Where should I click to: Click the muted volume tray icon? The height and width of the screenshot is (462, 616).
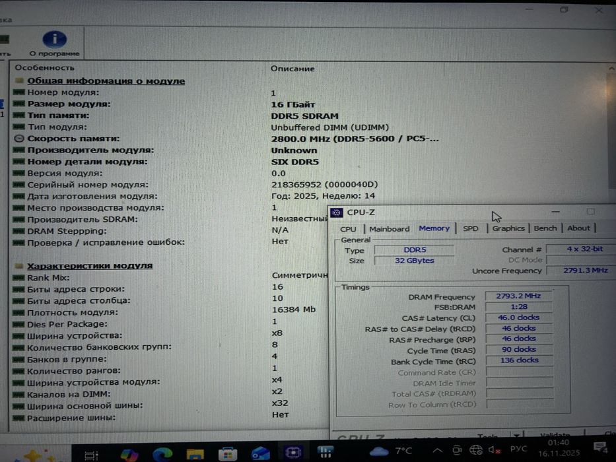click(494, 449)
